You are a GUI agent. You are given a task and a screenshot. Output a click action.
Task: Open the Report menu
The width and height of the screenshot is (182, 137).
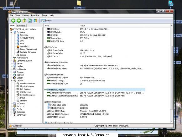tap(26, 15)
